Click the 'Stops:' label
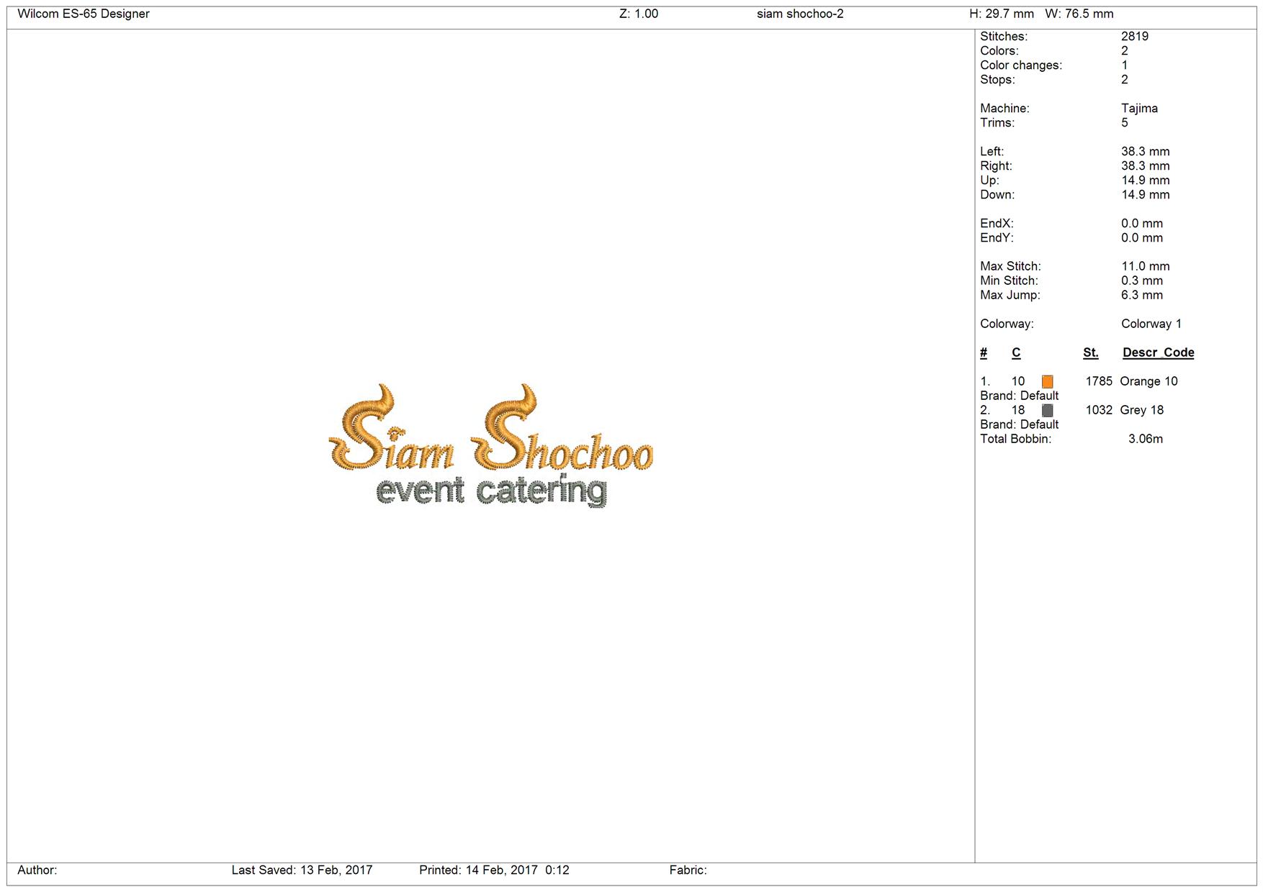This screenshot has height=892, width=1263. click(997, 80)
